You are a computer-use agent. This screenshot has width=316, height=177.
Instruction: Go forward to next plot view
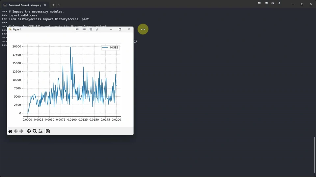point(21,131)
